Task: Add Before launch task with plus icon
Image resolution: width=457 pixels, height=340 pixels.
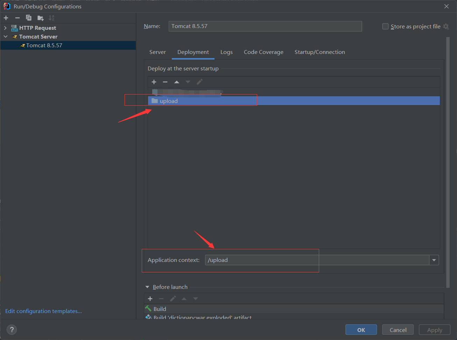Action: tap(150, 299)
